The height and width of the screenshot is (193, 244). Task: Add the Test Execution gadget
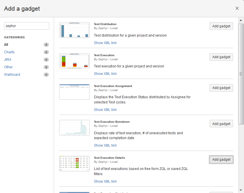tap(221, 57)
